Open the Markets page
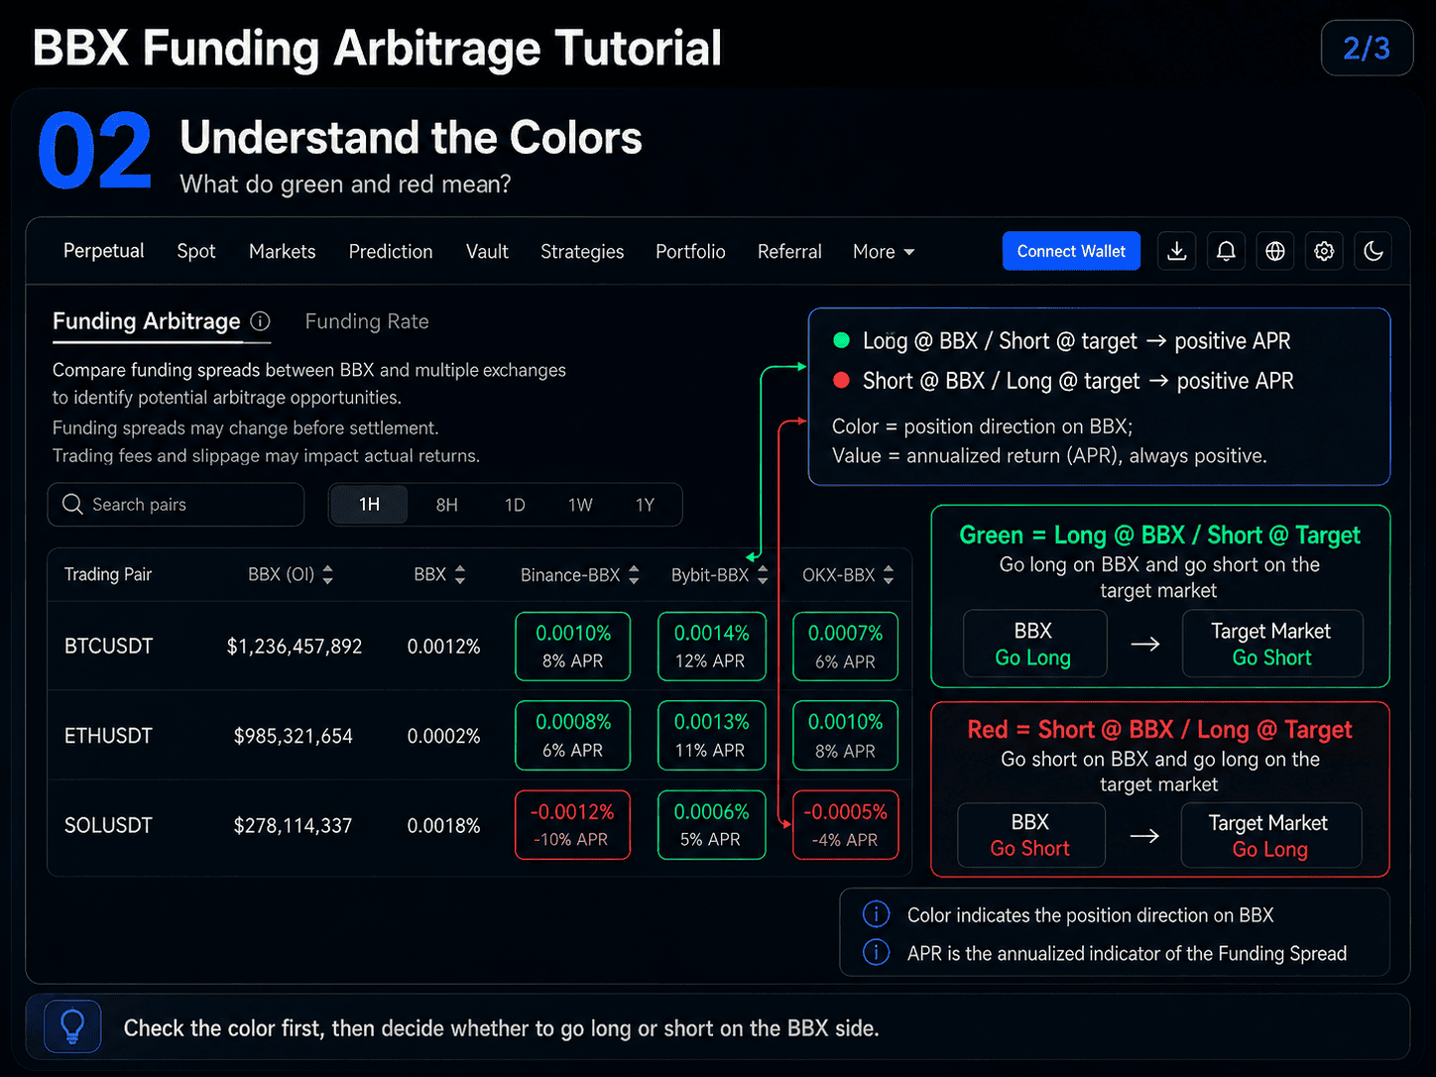 click(283, 252)
